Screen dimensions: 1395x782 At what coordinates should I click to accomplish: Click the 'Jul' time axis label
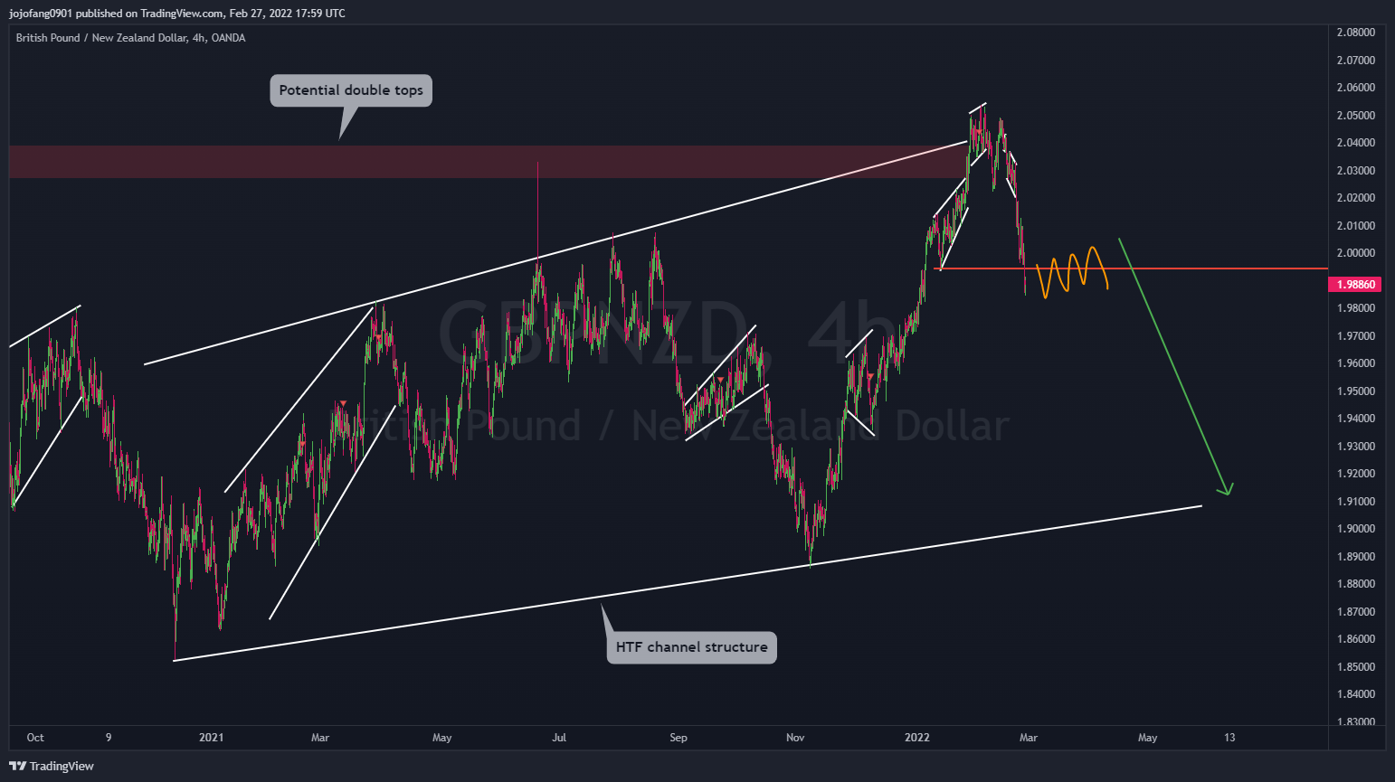(x=559, y=738)
